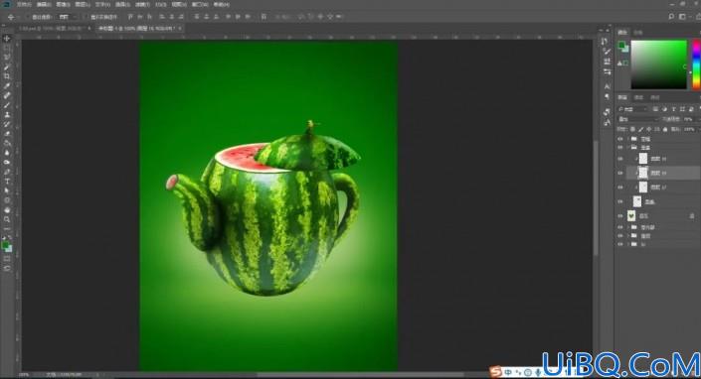Select the Crop tool

point(7,76)
